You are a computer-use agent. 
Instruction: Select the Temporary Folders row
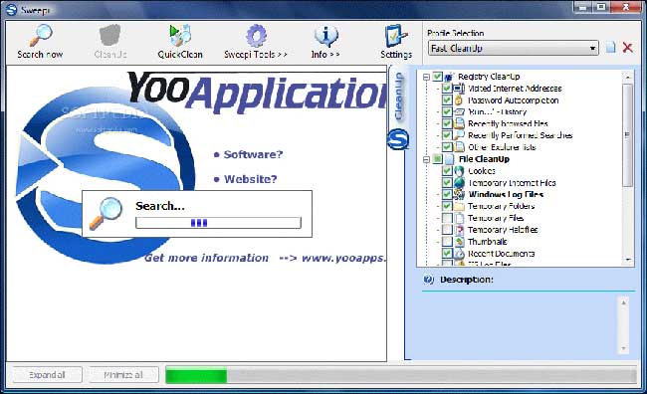pyautogui.click(x=502, y=206)
